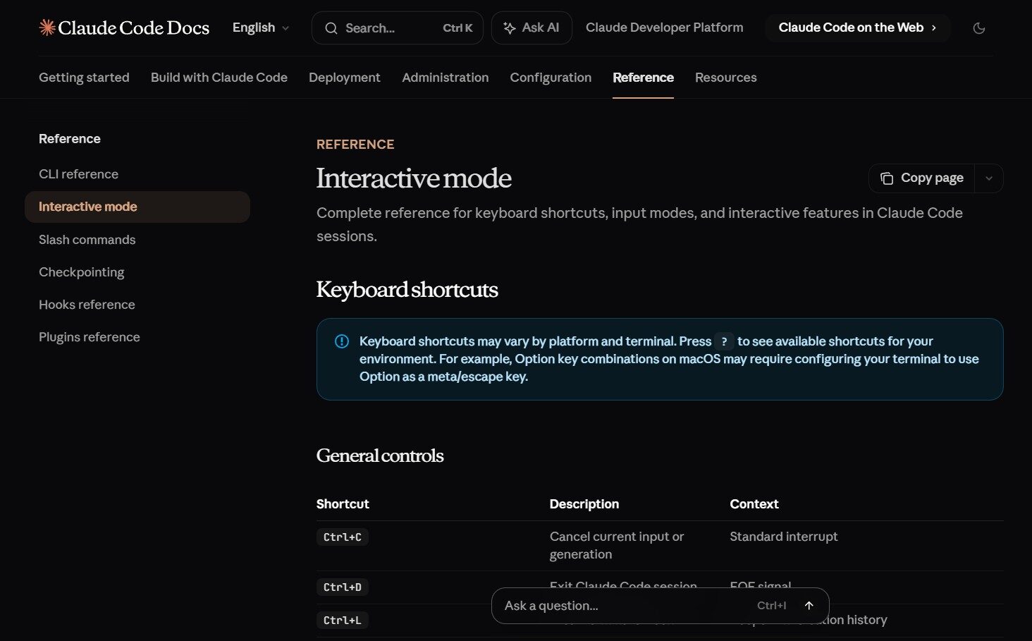Open Hooks reference in the sidebar
1032x641 pixels.
click(87, 305)
